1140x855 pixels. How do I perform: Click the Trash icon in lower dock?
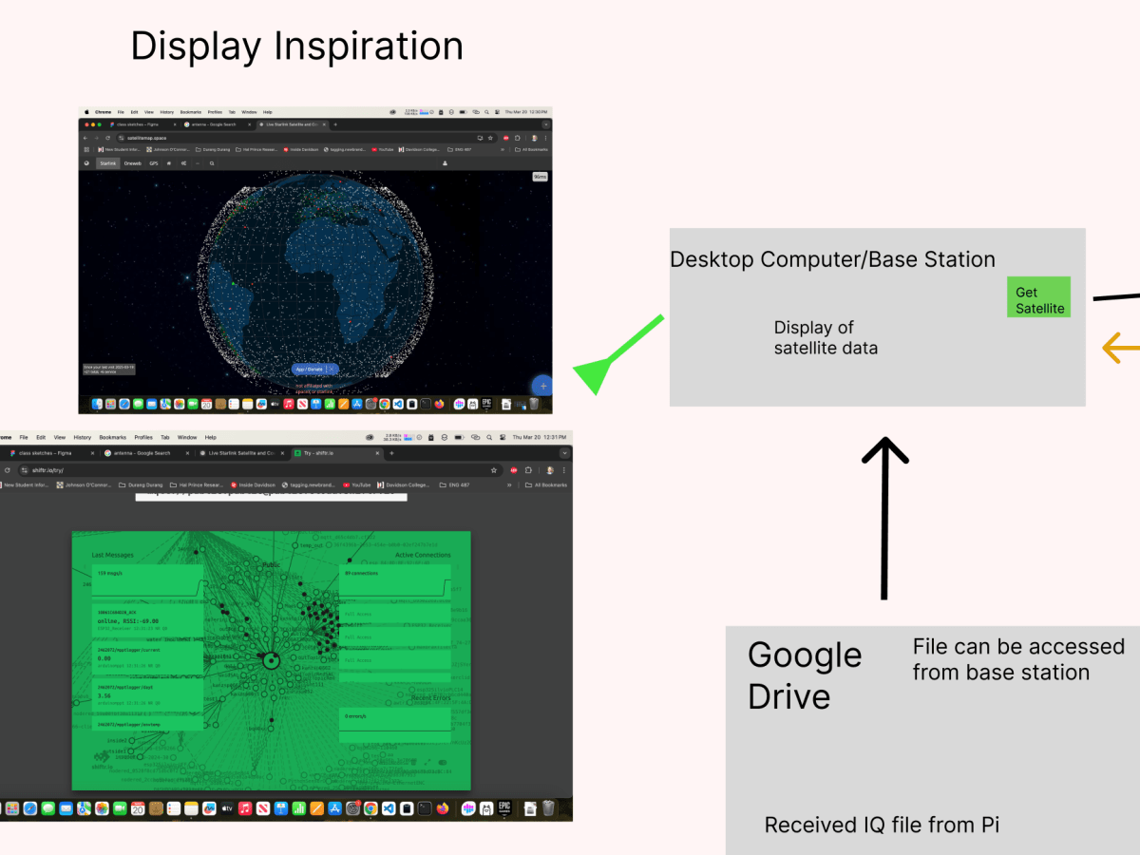pos(548,808)
